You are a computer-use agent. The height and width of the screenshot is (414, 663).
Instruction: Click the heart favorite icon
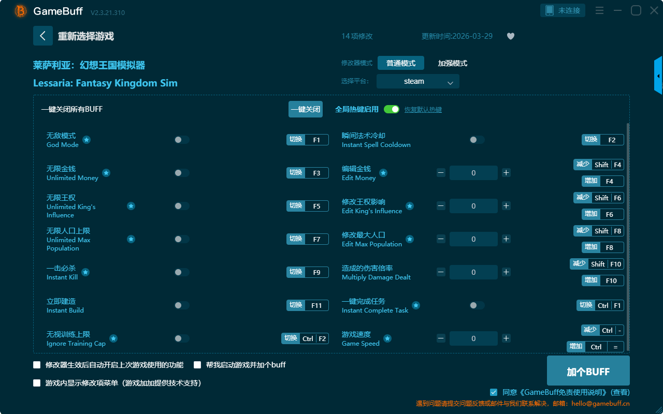coord(510,36)
